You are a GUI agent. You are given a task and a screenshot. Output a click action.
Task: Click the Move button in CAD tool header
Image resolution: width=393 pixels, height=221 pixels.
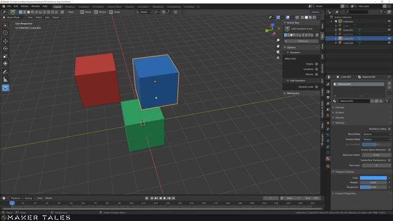[86, 12]
